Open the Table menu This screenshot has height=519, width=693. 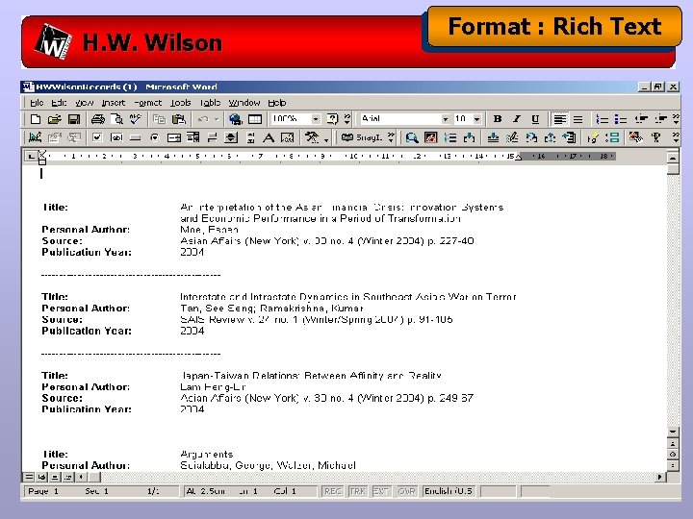point(210,103)
